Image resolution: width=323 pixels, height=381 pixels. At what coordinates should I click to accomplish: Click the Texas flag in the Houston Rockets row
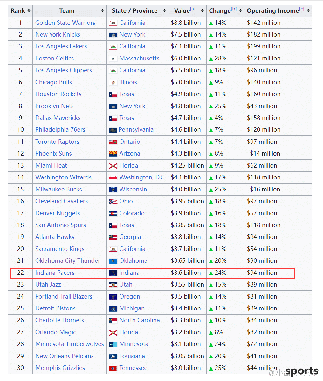(x=113, y=94)
